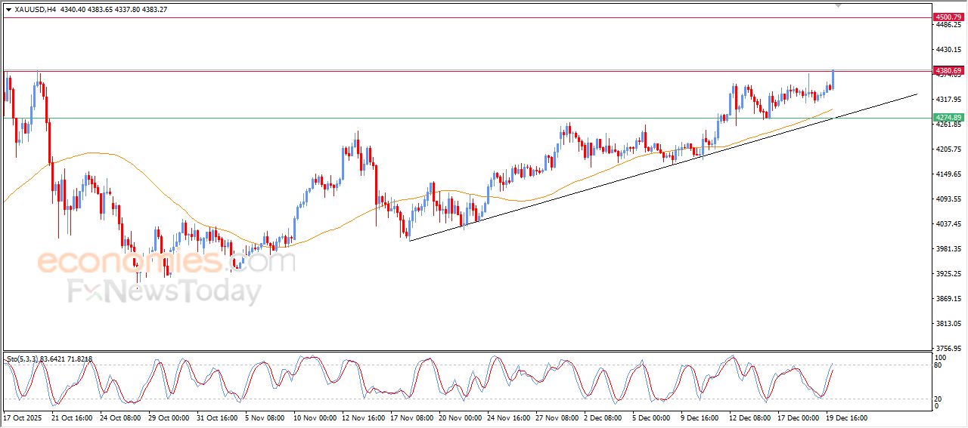Select the green horizontal support line
Viewport: 968px width, 428px height.
(454, 118)
